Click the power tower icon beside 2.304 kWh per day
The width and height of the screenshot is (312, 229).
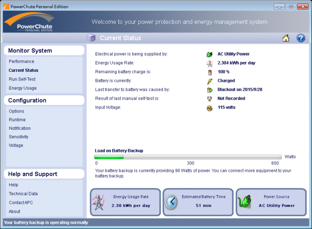(210, 63)
